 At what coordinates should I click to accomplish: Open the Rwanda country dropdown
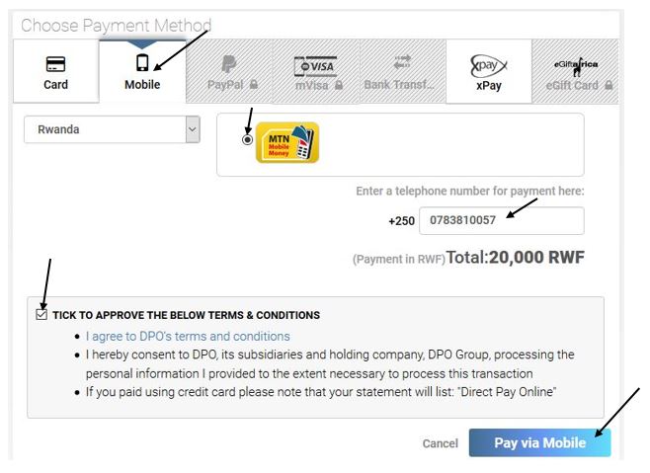(x=111, y=127)
